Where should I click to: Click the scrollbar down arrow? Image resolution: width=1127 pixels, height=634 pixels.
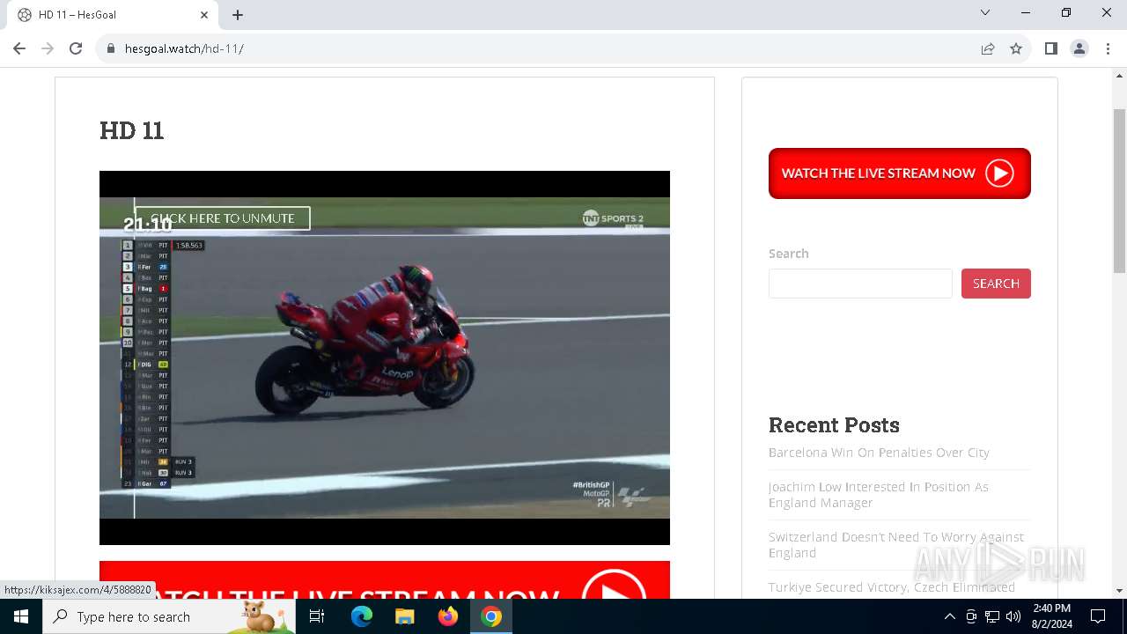(x=1119, y=591)
